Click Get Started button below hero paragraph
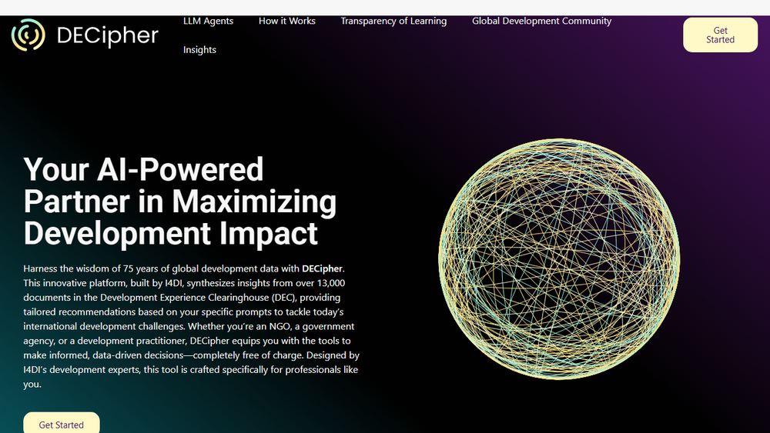 click(x=62, y=424)
